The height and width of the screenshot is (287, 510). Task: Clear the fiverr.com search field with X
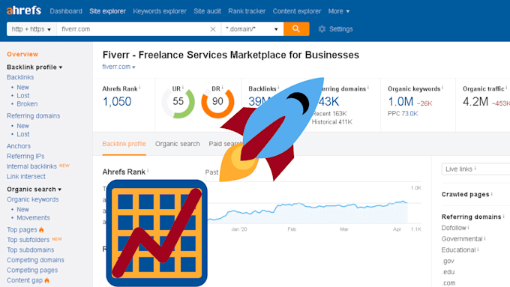point(213,29)
